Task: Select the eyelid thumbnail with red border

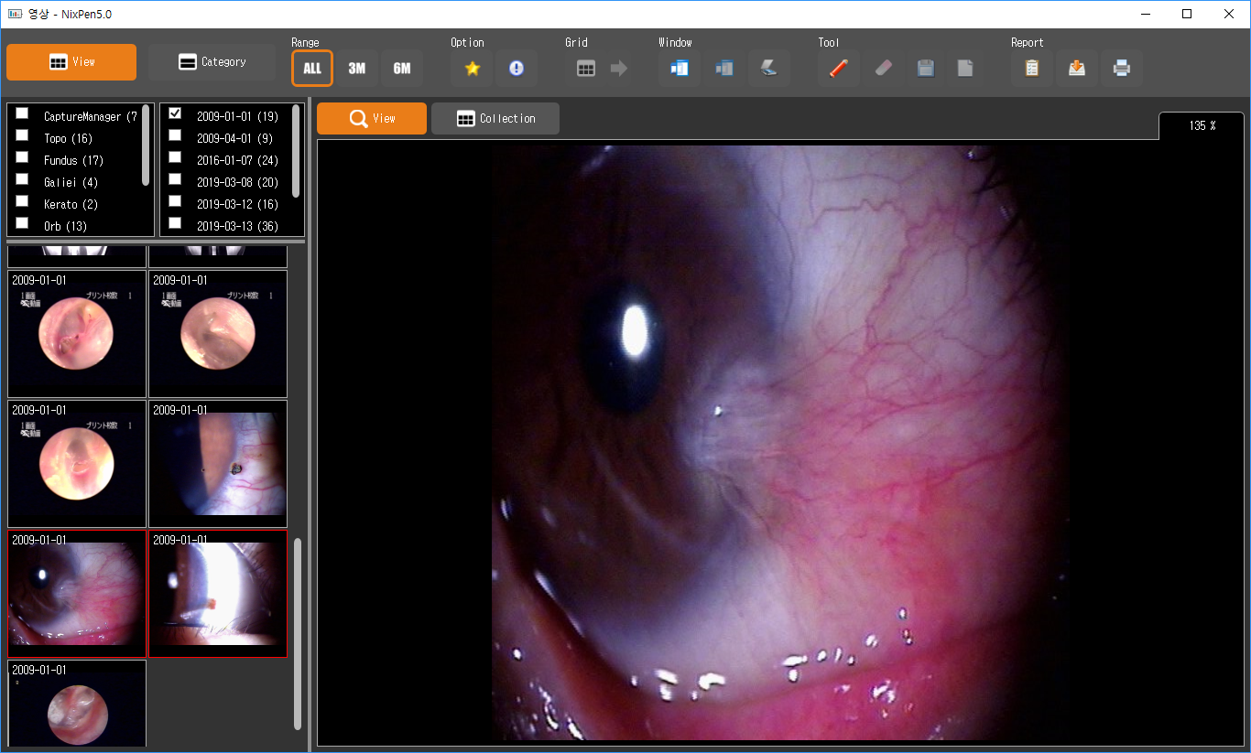Action: tap(218, 594)
